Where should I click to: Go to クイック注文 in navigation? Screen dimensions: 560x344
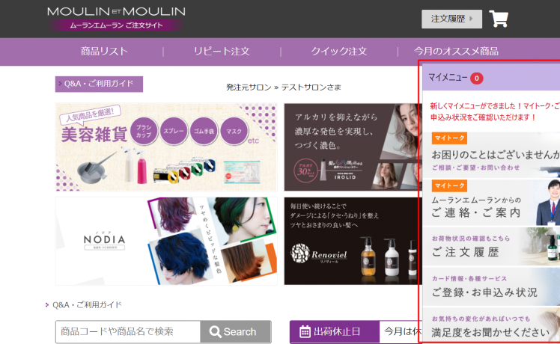[338, 51]
